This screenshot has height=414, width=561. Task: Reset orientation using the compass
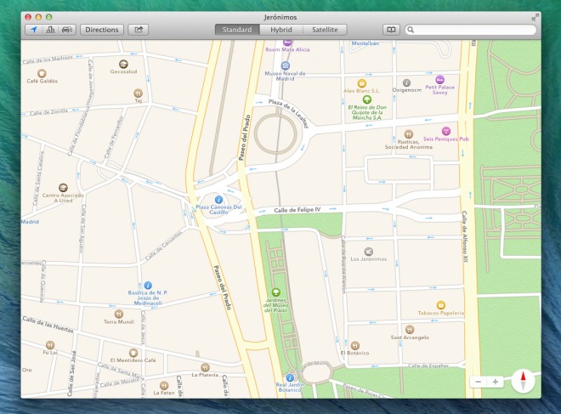pyautogui.click(x=523, y=381)
